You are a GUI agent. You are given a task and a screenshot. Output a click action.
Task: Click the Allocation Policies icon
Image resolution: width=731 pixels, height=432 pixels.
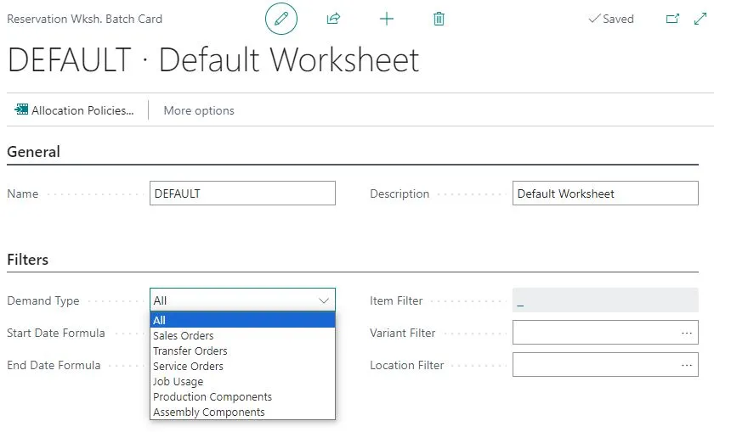pyautogui.click(x=21, y=109)
